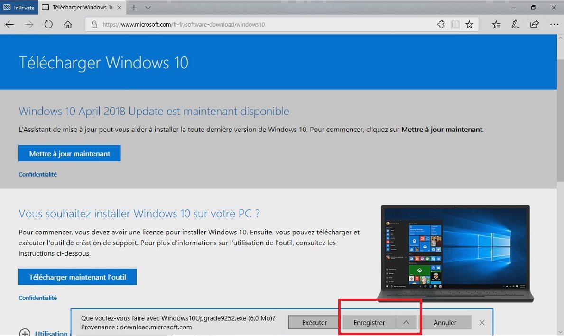Click Annuler in the download bar
The width and height of the screenshot is (564, 336).
[445, 323]
